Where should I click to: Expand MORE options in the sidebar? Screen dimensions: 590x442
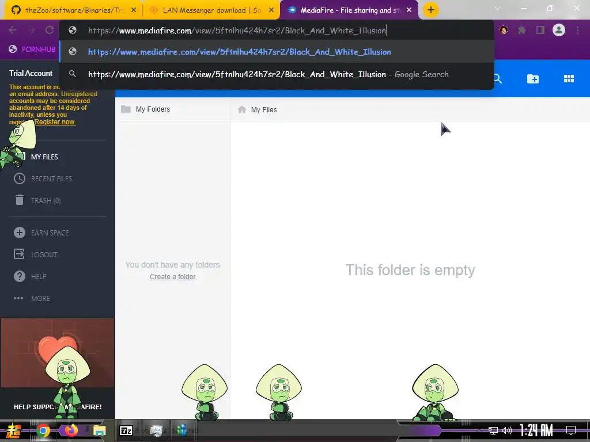pos(41,299)
